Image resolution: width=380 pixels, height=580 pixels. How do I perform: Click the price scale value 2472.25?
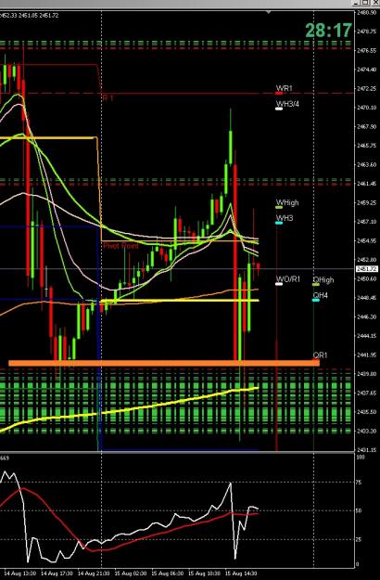(367, 89)
